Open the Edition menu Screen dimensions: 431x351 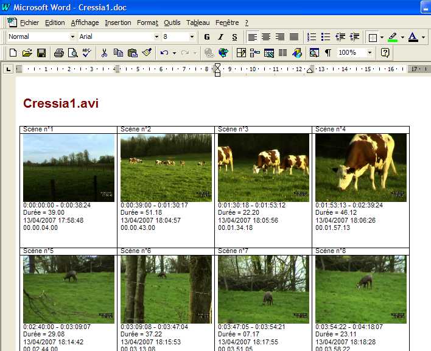tap(55, 23)
